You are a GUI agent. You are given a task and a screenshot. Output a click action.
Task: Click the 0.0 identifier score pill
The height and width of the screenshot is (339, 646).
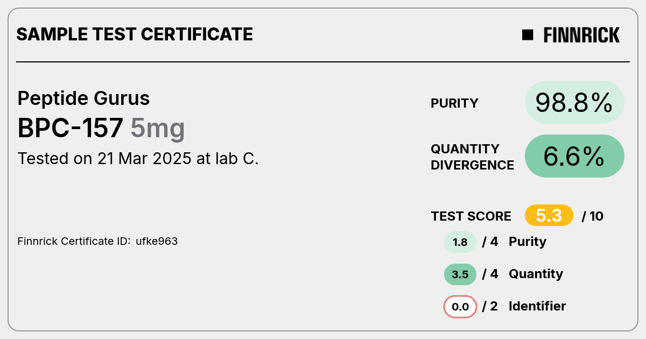click(460, 307)
